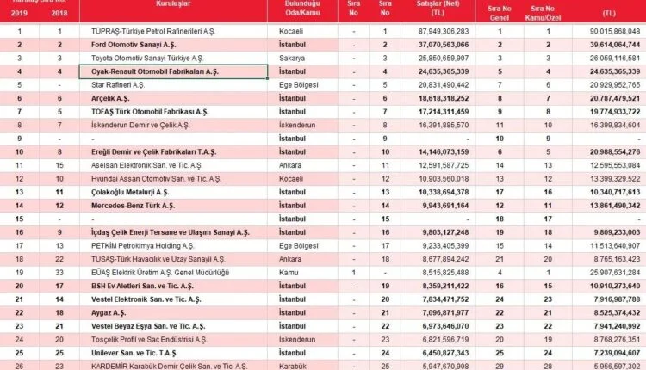Image resolution: width=646 pixels, height=370 pixels.
Task: Select net sales value 16,391,885,570
Action: pos(444,125)
